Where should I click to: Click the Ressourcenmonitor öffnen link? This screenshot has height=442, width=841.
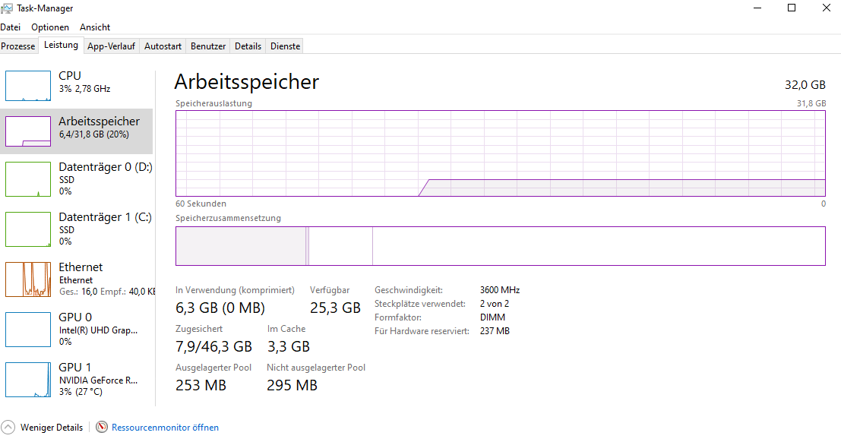tap(165, 428)
